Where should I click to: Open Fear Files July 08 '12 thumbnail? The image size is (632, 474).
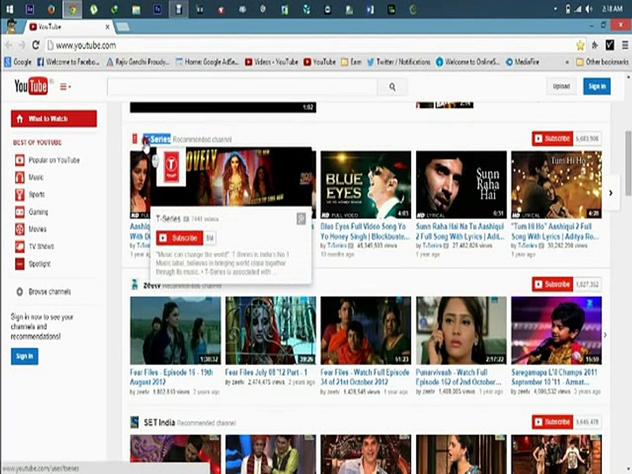pyautogui.click(x=271, y=330)
